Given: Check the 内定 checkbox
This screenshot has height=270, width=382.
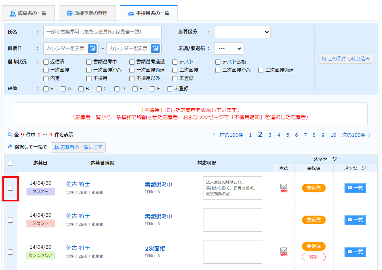Looking at the screenshot, I should (46, 79).
